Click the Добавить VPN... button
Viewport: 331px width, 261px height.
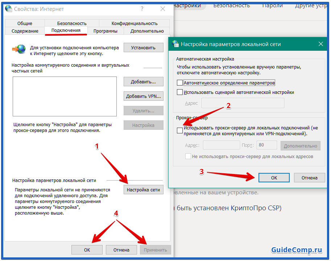click(143, 96)
